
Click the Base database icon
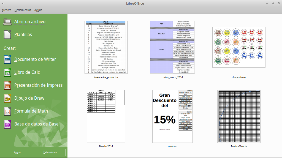coord(7,124)
